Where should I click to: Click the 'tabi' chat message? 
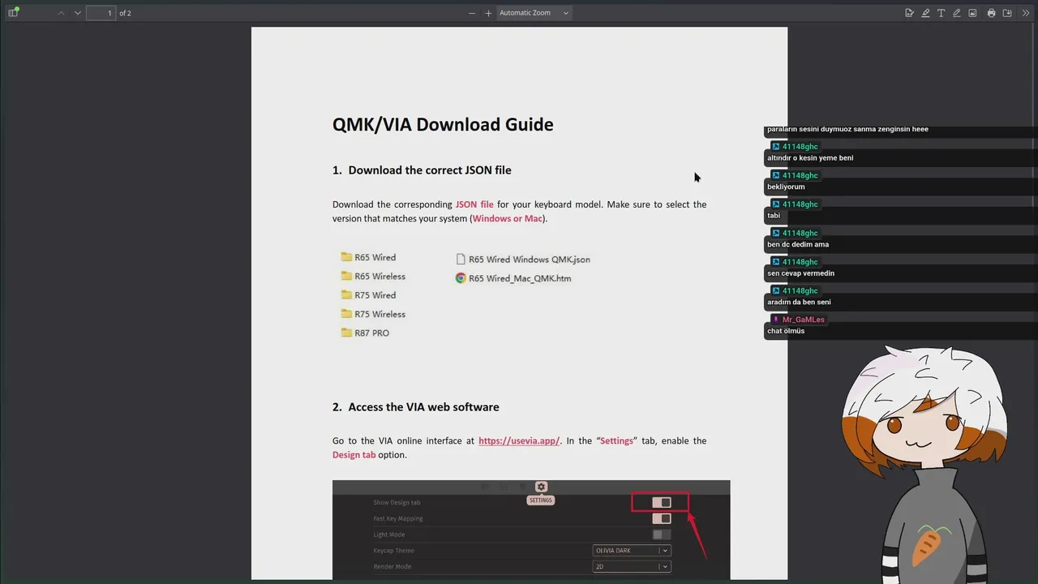coord(774,216)
